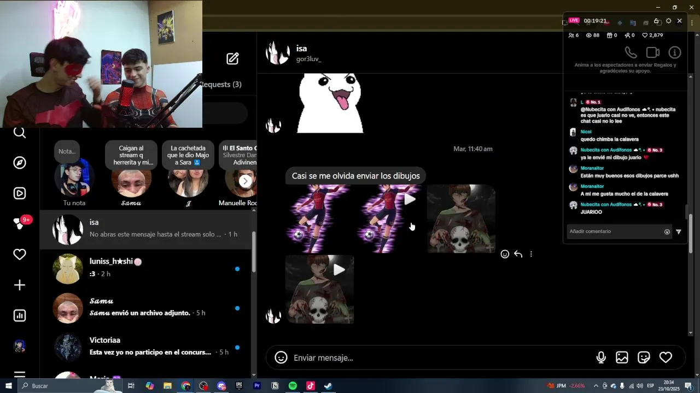Viewport: 700px width, 393px height.
Task: Open Epic Games launcher from taskbar
Action: pyautogui.click(x=239, y=386)
